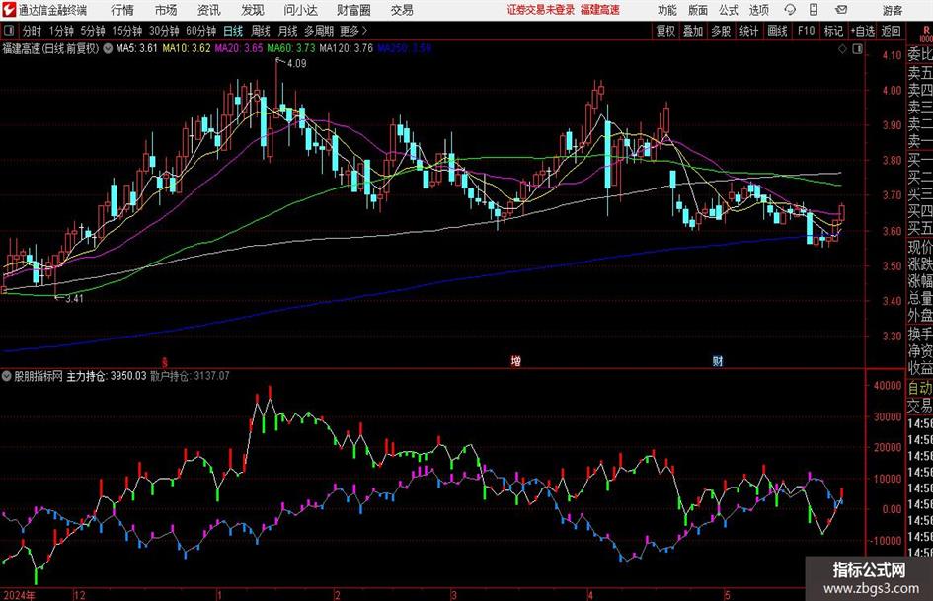Open the customer service headset icon
The width and height of the screenshot is (933, 601).
(790, 10)
